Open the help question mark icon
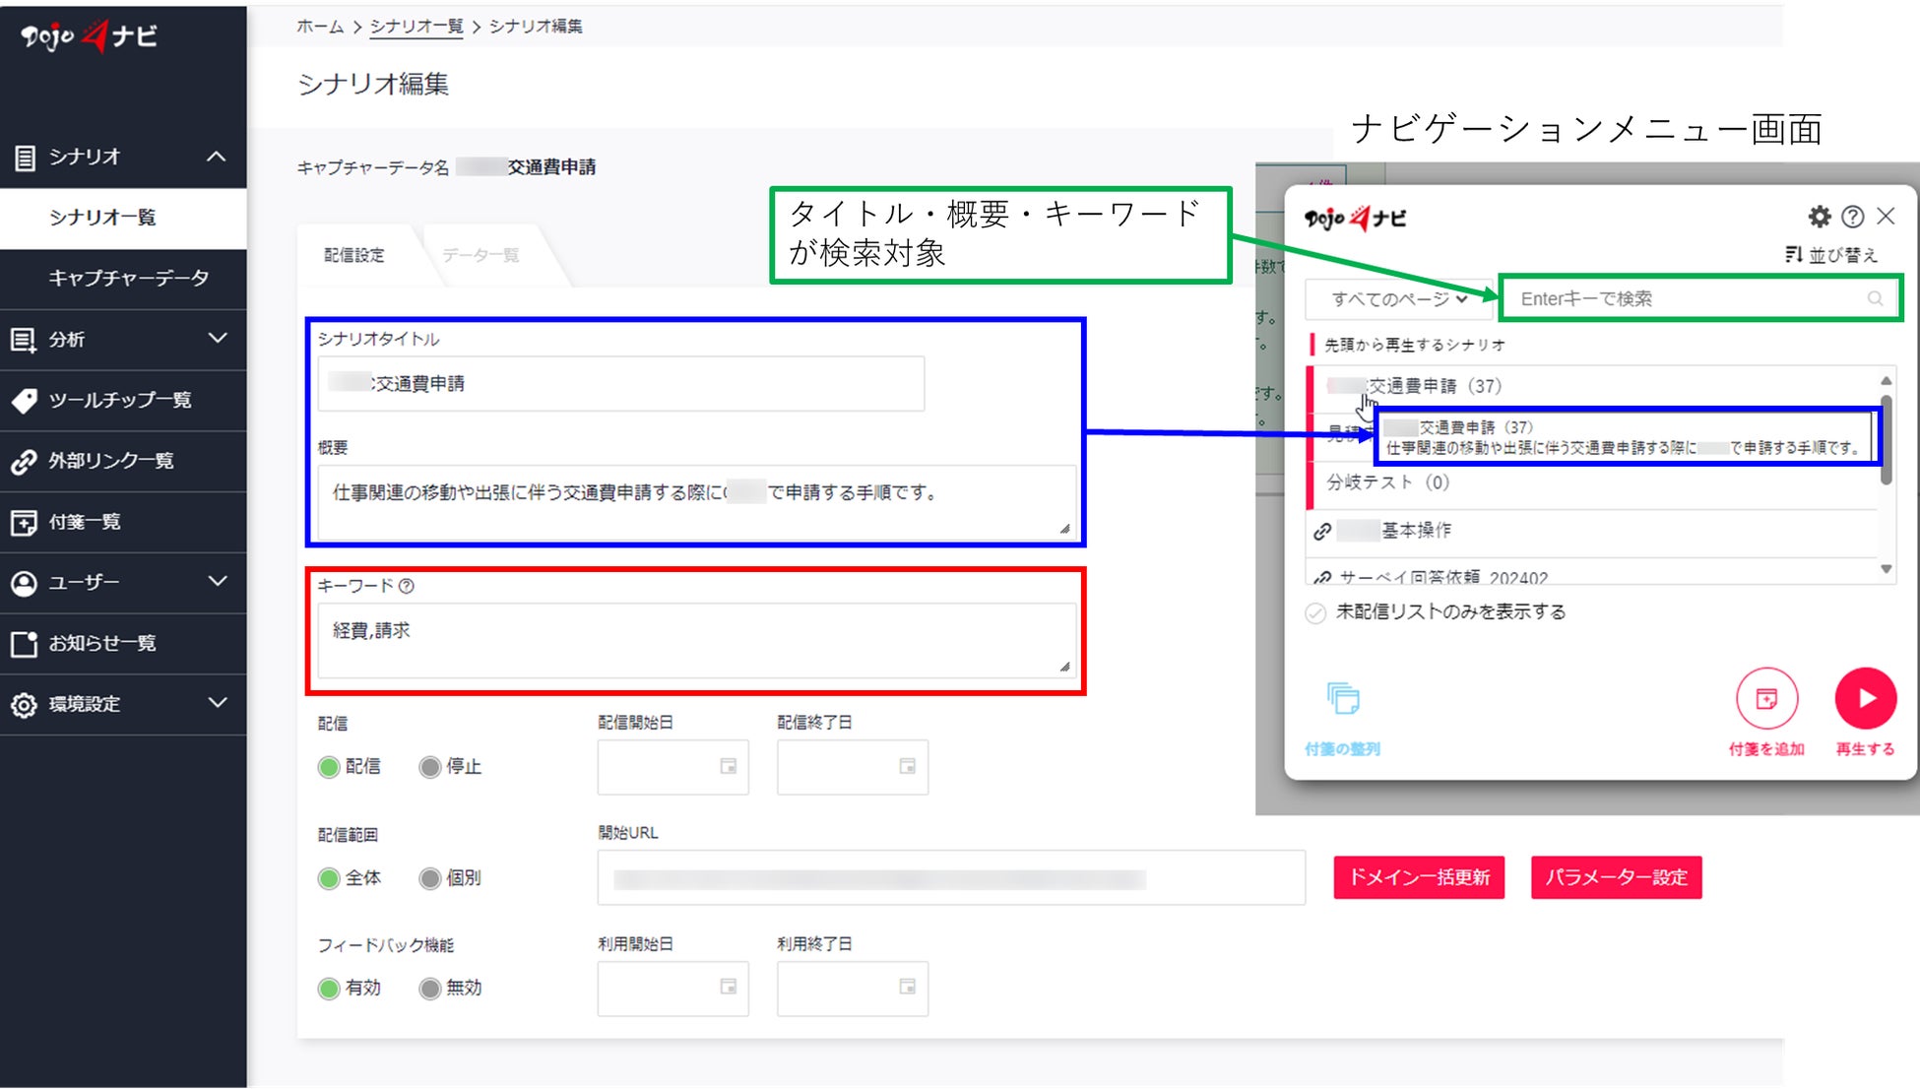The height and width of the screenshot is (1089, 1920). (x=1852, y=217)
